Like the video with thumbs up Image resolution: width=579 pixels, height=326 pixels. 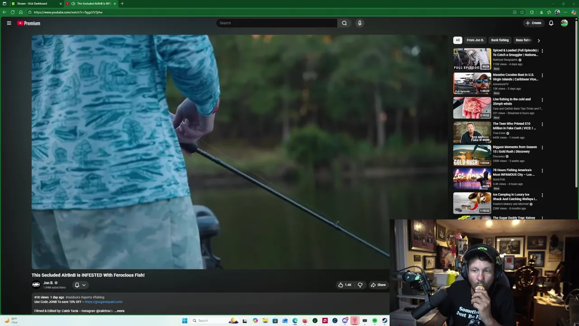click(x=345, y=285)
